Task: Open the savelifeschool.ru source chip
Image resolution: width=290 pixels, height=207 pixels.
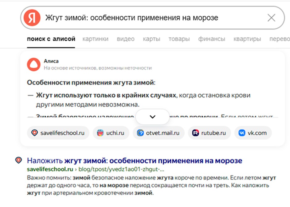Action: tap(58, 133)
